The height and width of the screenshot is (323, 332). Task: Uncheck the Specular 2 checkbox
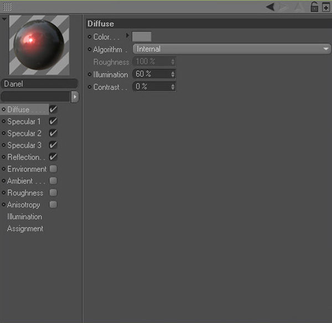[x=53, y=133]
